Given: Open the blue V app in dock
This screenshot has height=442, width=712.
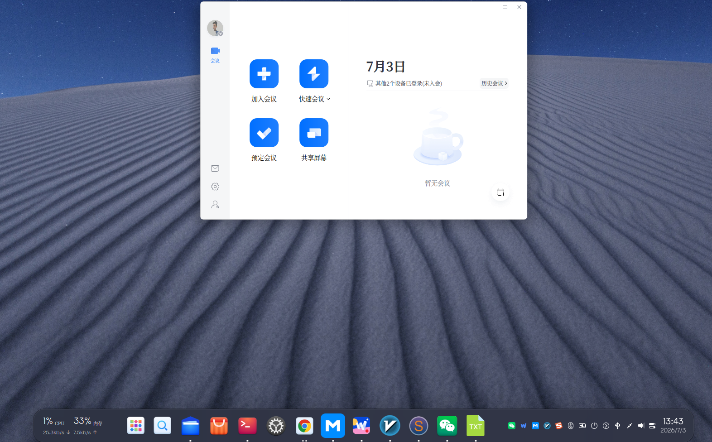Looking at the screenshot, I should point(390,426).
